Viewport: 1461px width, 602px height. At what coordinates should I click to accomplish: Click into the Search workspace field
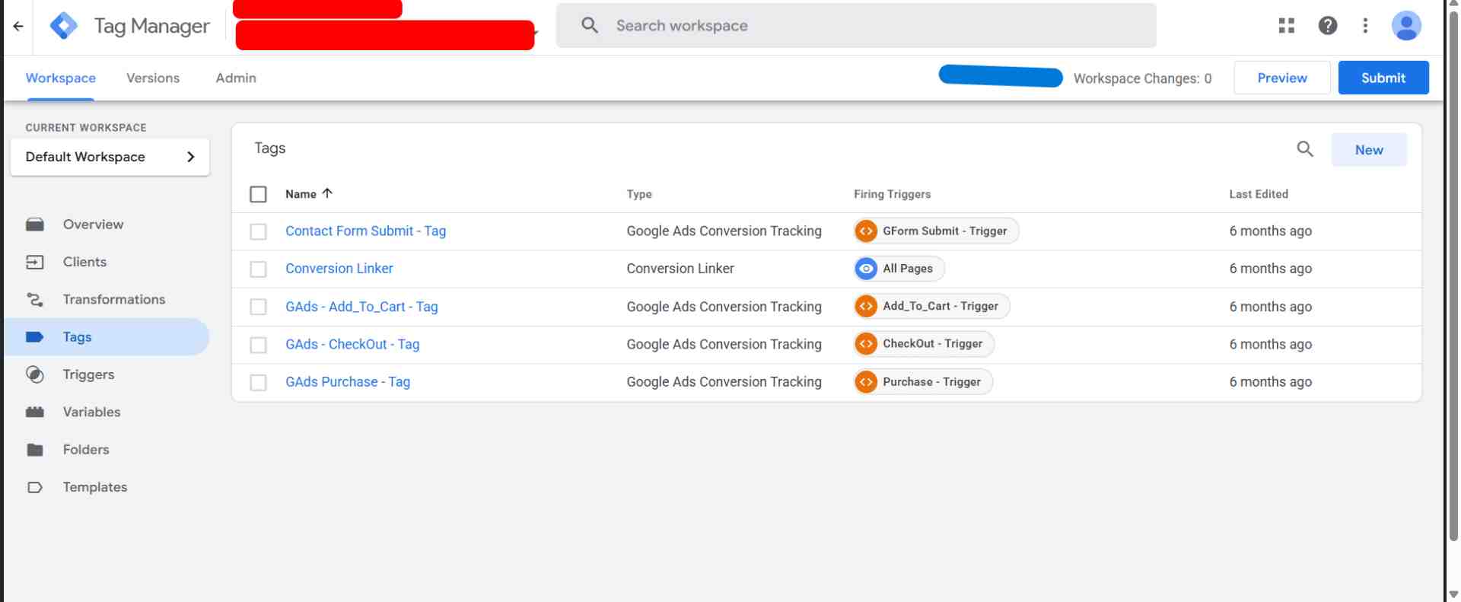click(x=856, y=26)
